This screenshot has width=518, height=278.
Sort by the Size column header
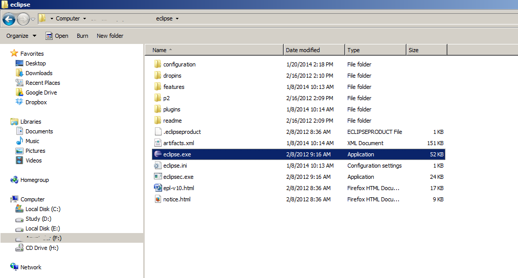point(426,50)
